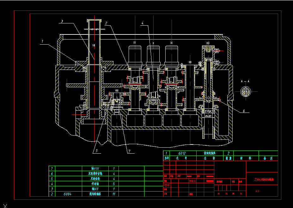Image resolution: width=293 pixels, height=208 pixels.
Task: Click callout number 6 beside the gearbox
Action: click(x=244, y=111)
